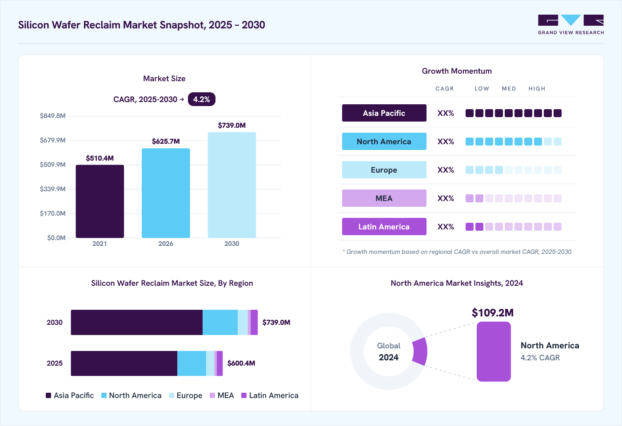Select the Asia Pacific label in Growth Momentum

point(384,113)
